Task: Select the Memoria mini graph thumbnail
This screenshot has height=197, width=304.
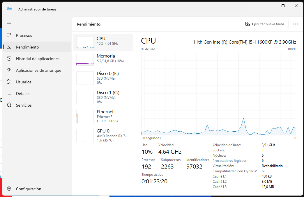Action: (85, 60)
